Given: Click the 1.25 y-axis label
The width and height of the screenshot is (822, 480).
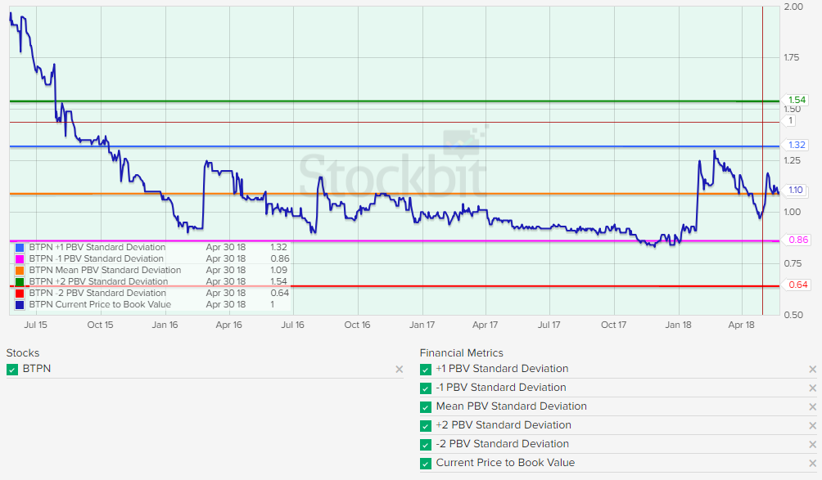Looking at the screenshot, I should (x=793, y=161).
